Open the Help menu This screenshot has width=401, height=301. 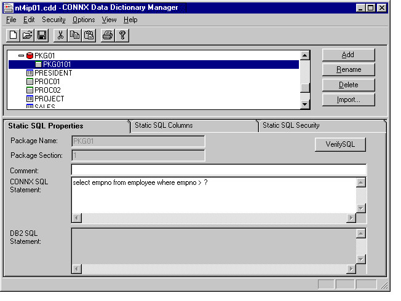pos(130,20)
